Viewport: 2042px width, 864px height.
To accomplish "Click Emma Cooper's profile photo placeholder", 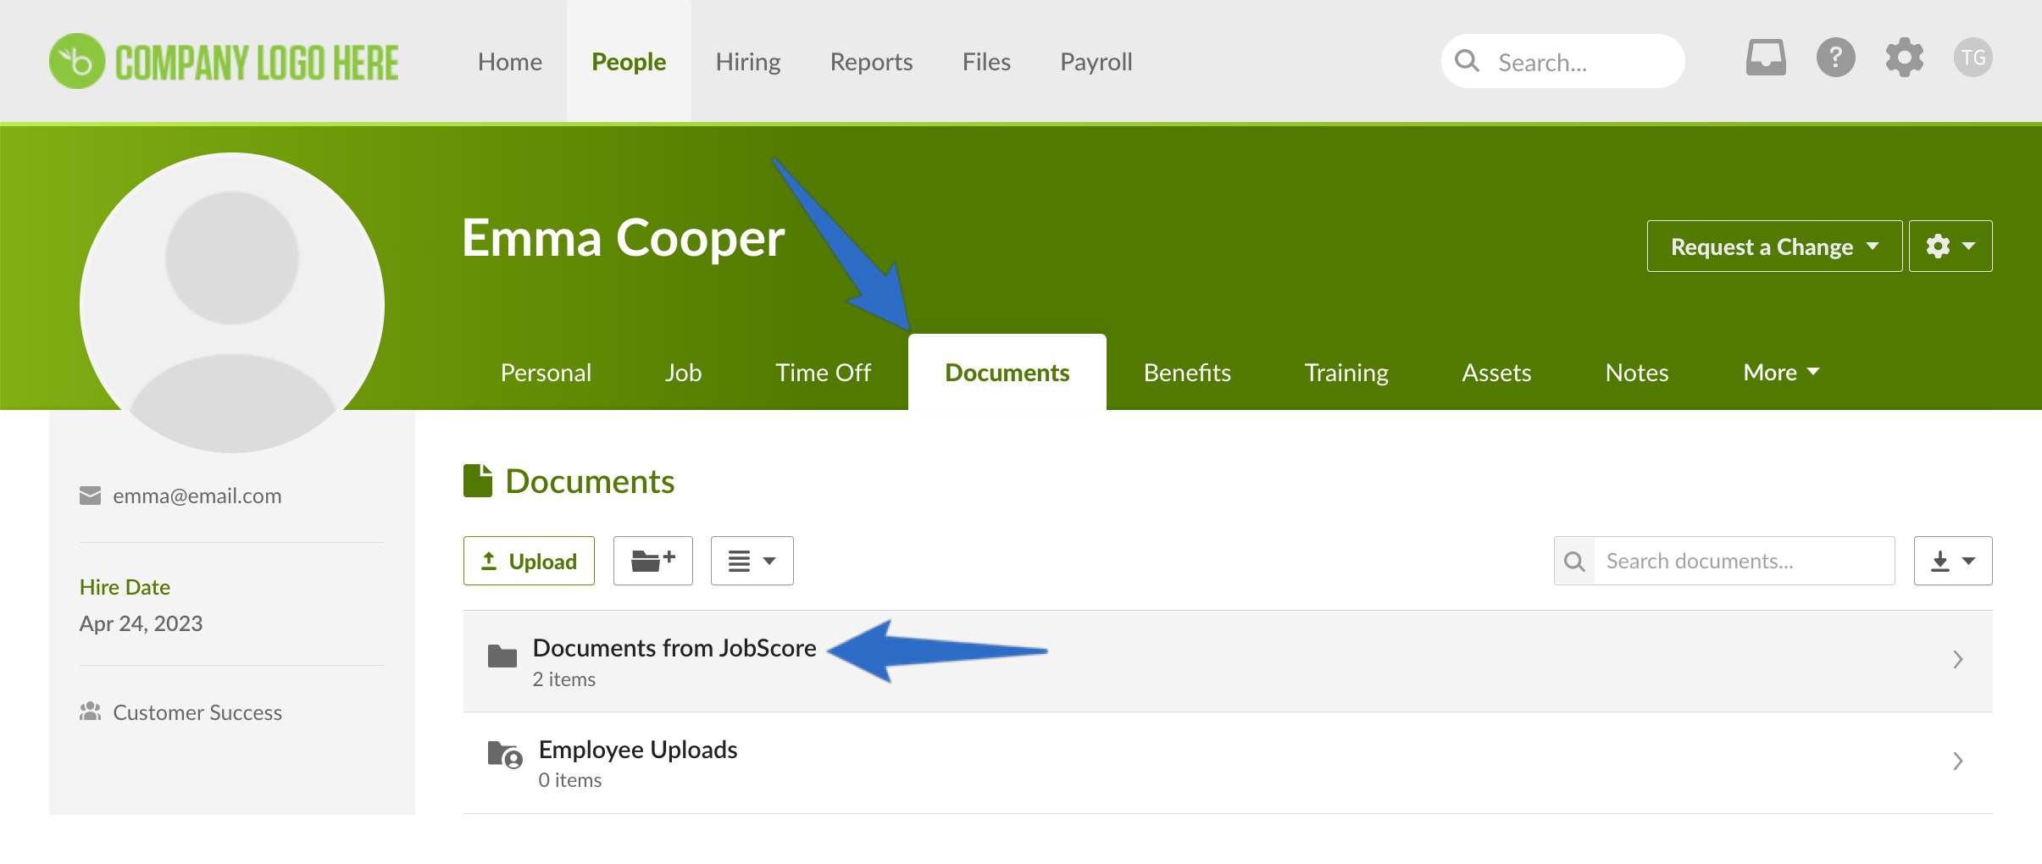I will tap(232, 303).
